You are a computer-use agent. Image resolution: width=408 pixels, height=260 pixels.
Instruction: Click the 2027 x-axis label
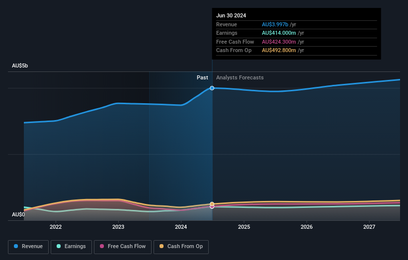(369, 227)
